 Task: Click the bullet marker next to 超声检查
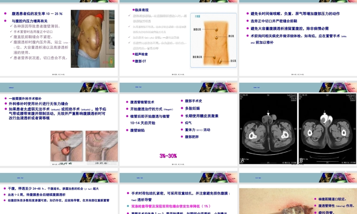[x=134, y=54]
